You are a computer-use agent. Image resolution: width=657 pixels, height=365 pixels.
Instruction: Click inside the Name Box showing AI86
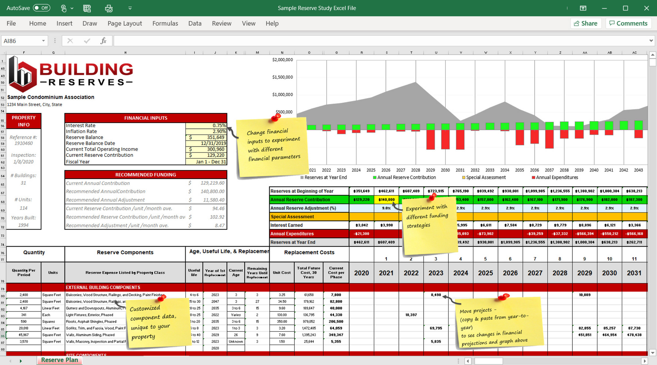pos(21,40)
